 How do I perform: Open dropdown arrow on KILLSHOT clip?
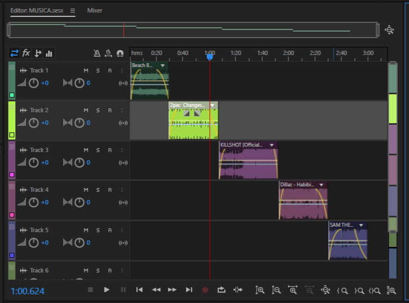click(x=272, y=145)
